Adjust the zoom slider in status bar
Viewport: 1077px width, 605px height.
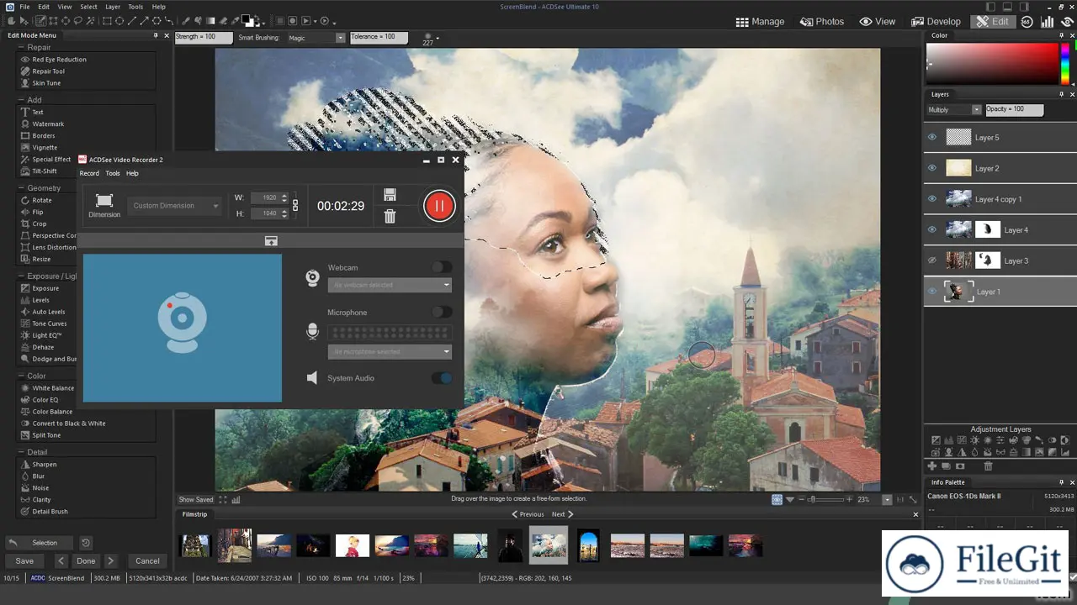pyautogui.click(x=825, y=499)
